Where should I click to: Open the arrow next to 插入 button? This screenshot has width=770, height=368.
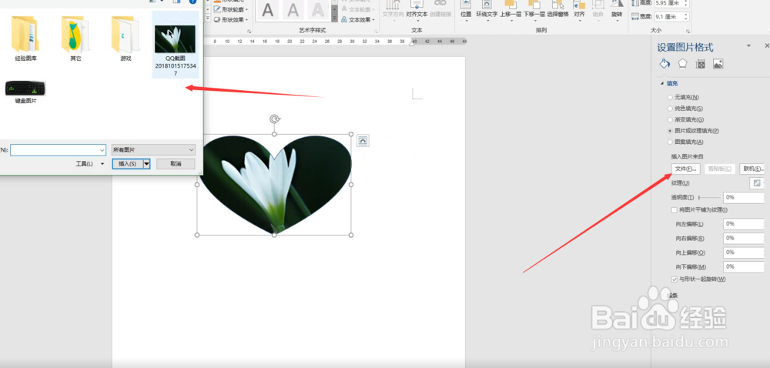tap(146, 164)
